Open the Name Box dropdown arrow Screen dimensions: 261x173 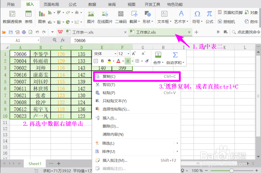click(x=38, y=40)
